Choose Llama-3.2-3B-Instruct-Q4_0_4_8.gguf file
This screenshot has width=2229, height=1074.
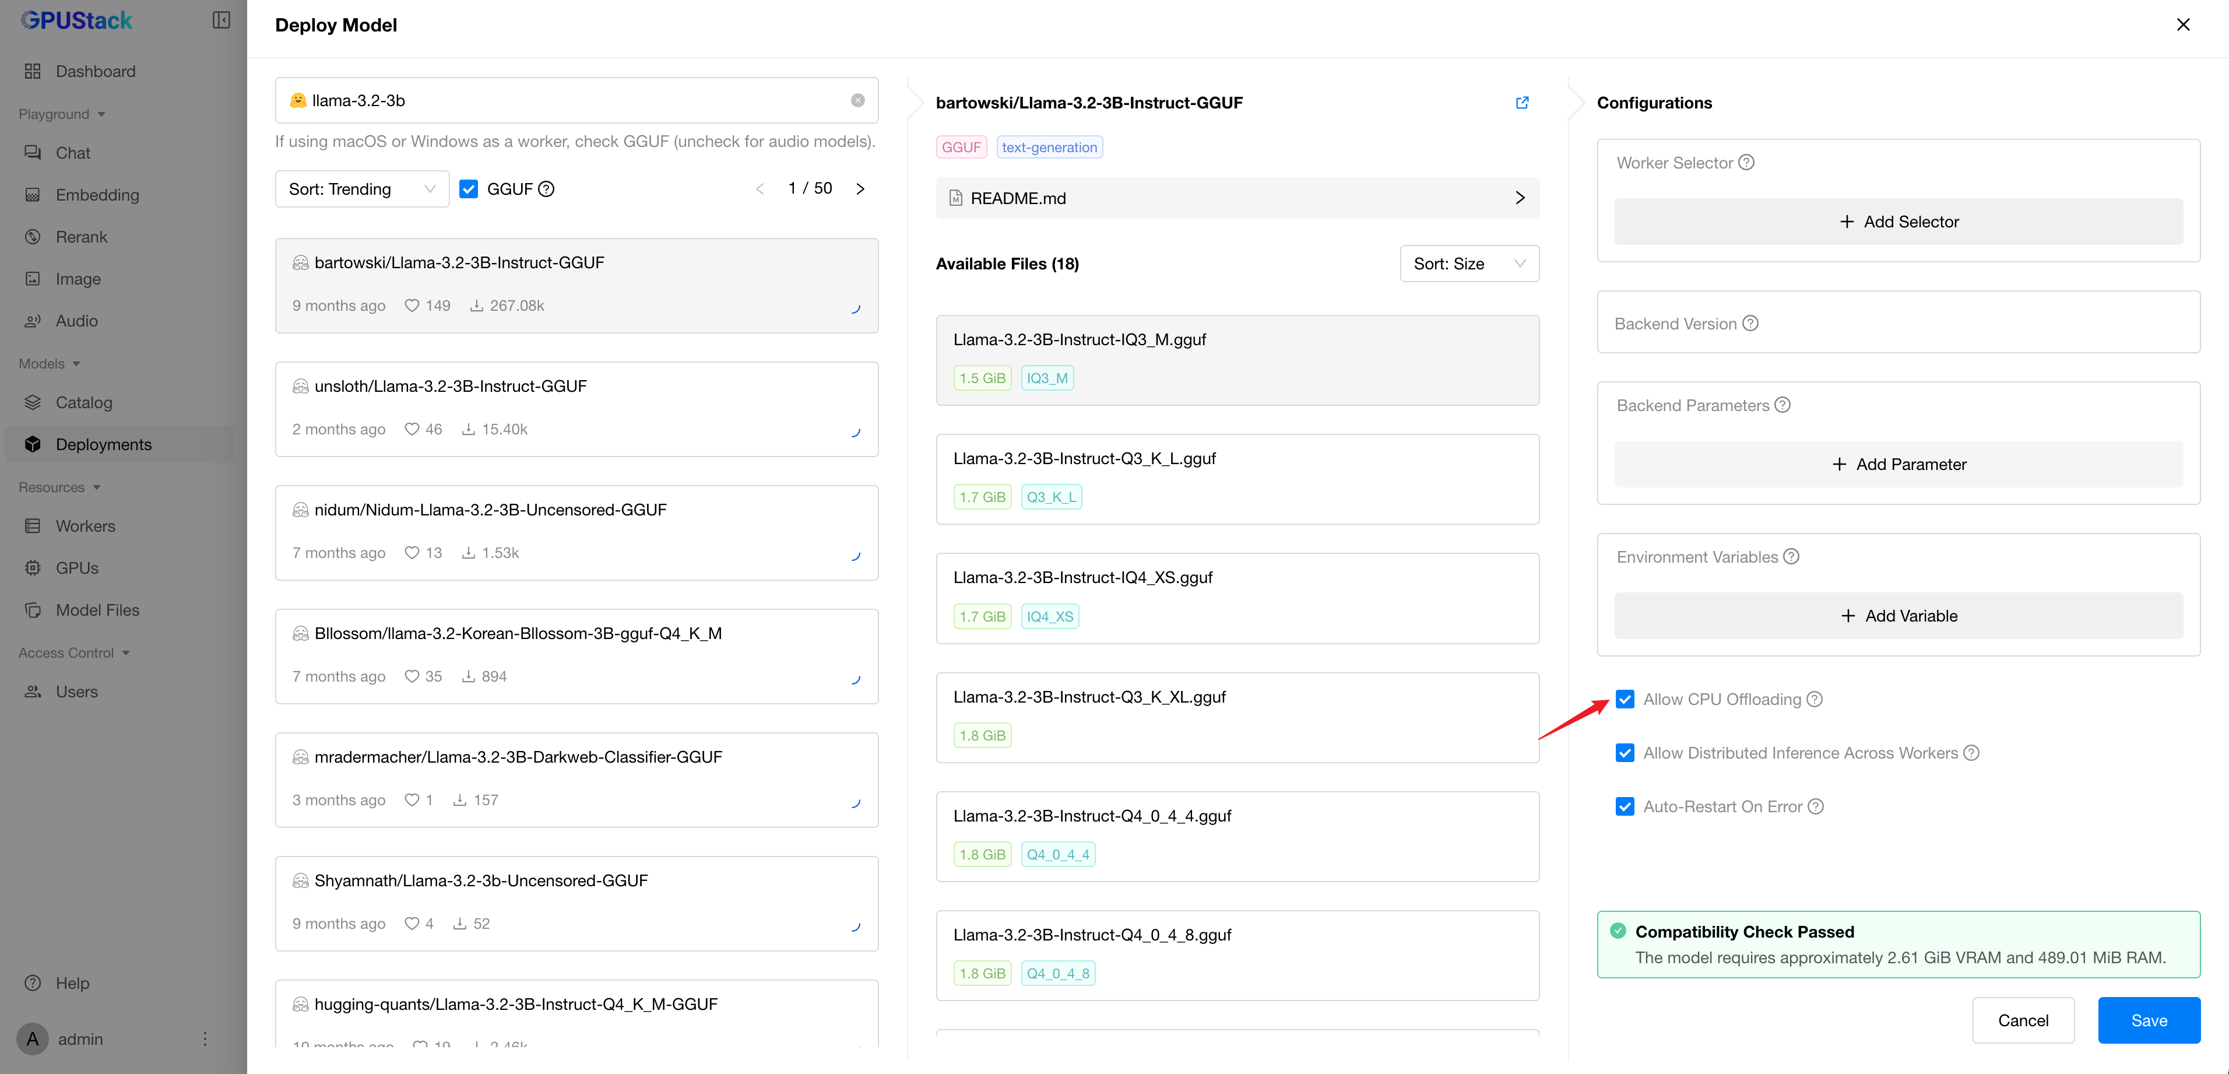click(1237, 956)
